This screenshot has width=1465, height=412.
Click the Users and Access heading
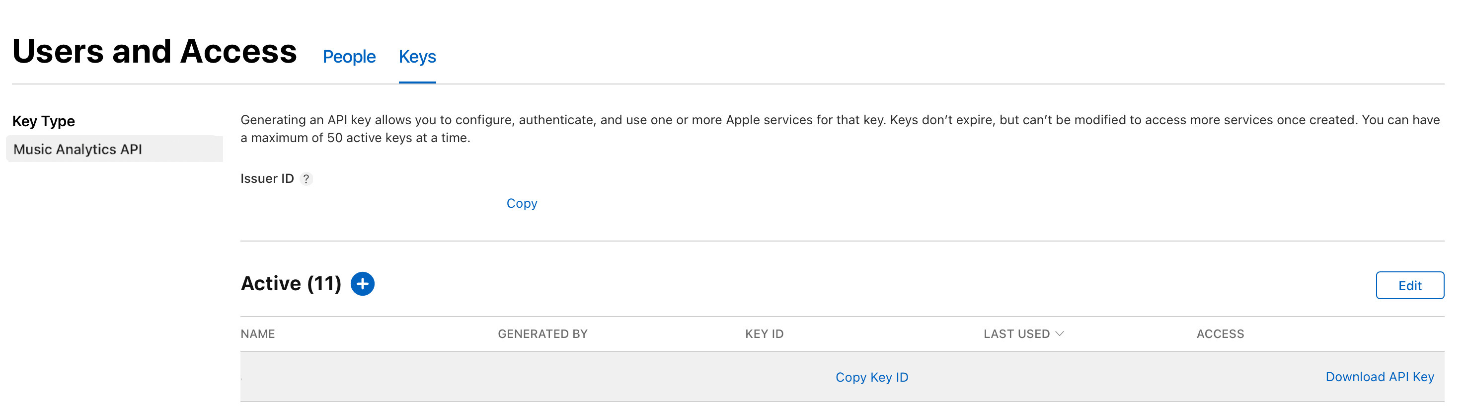click(x=154, y=51)
